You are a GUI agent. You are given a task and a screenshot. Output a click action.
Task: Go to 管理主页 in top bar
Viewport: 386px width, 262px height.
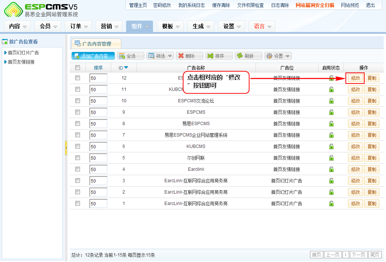pyautogui.click(x=138, y=5)
